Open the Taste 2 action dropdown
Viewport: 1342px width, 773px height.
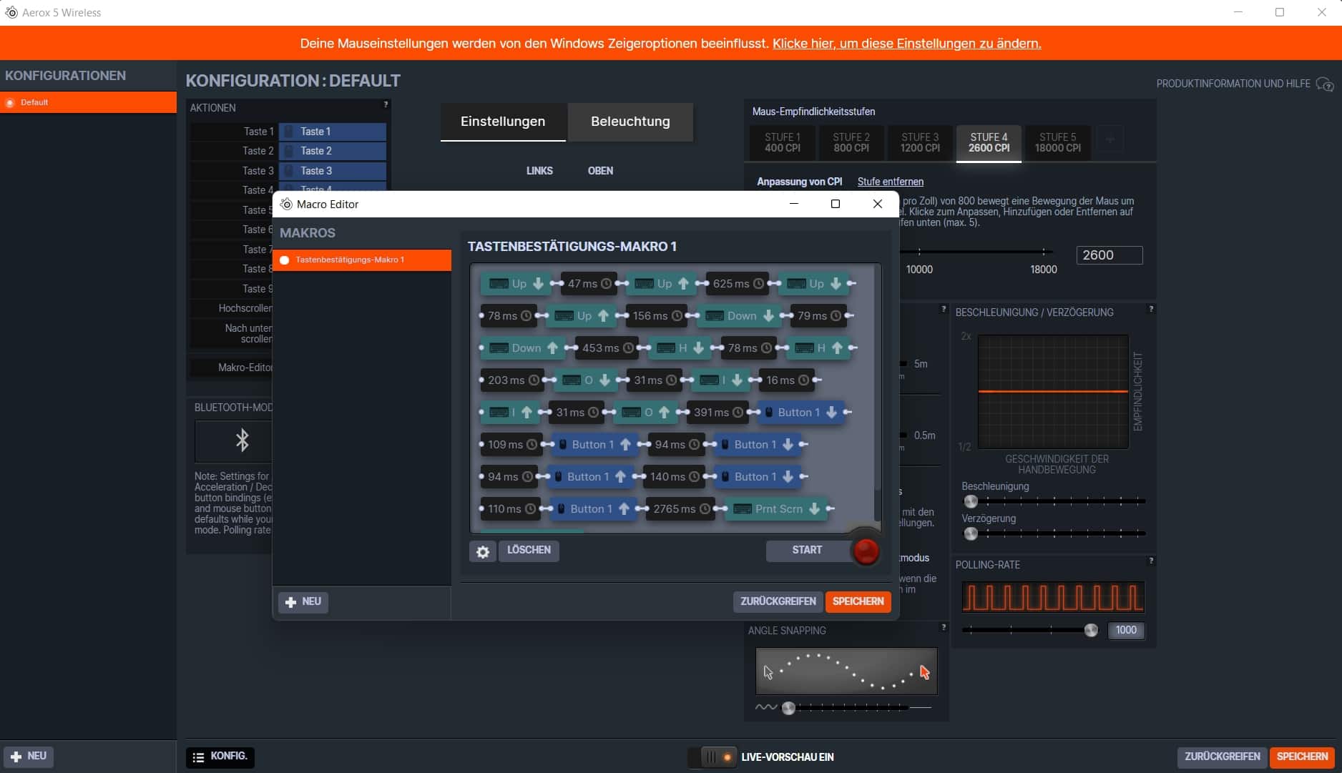(333, 151)
